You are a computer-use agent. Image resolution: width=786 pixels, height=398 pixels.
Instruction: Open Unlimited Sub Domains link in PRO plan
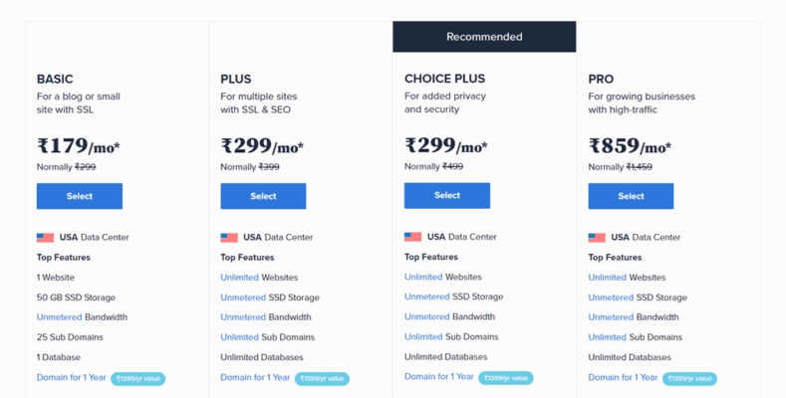click(x=607, y=337)
